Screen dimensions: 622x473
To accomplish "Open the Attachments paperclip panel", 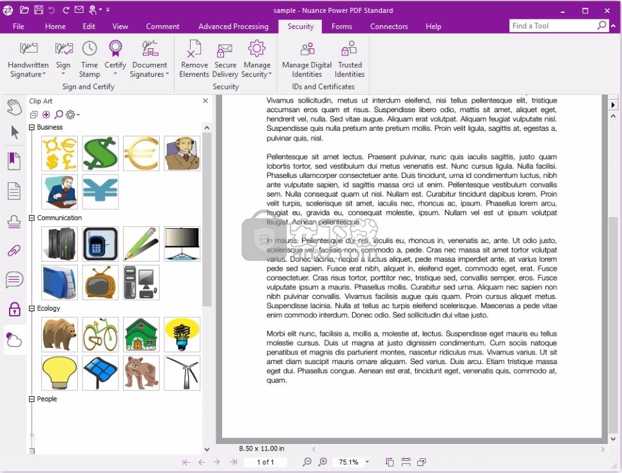I will pyautogui.click(x=14, y=251).
